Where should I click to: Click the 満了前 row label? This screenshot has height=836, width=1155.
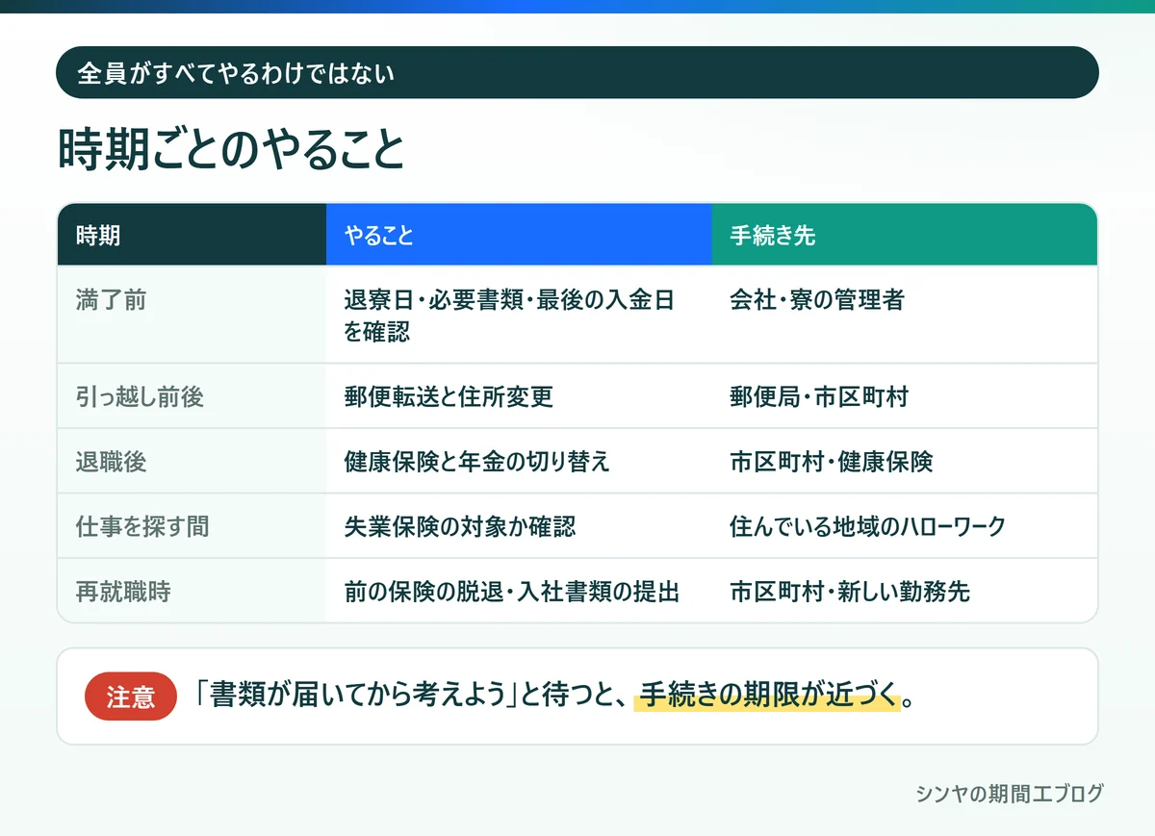pyautogui.click(x=192, y=315)
